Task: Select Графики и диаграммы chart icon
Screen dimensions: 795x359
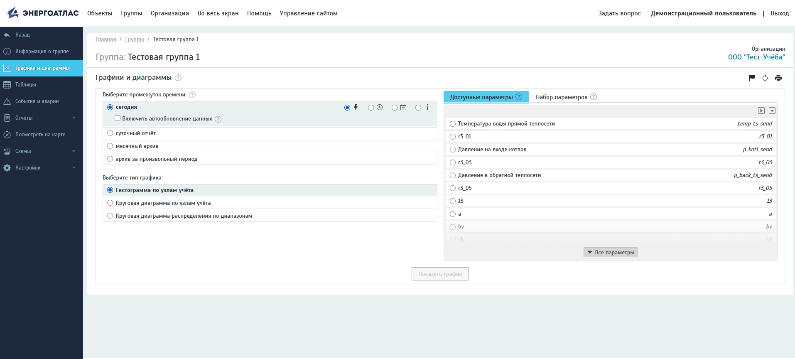Action: coord(7,68)
